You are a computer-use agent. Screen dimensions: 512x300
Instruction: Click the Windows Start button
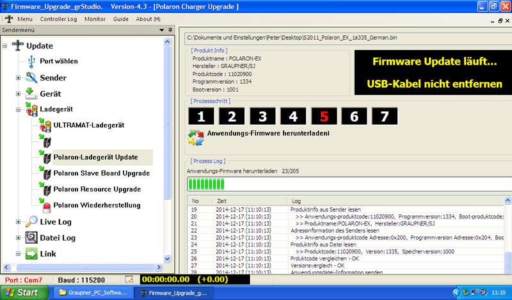[x=24, y=292]
